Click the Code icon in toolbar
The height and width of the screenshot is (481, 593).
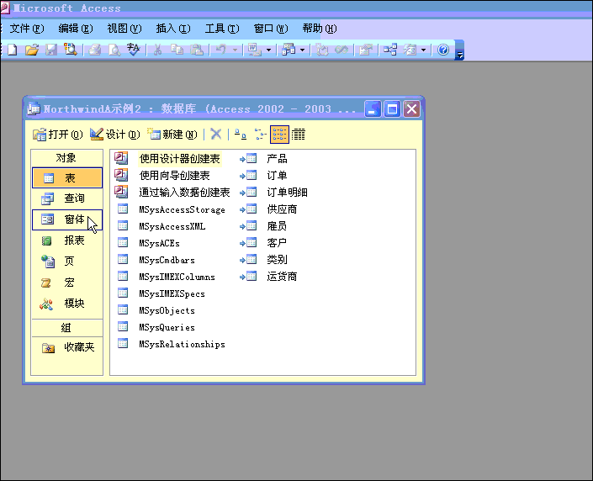322,50
